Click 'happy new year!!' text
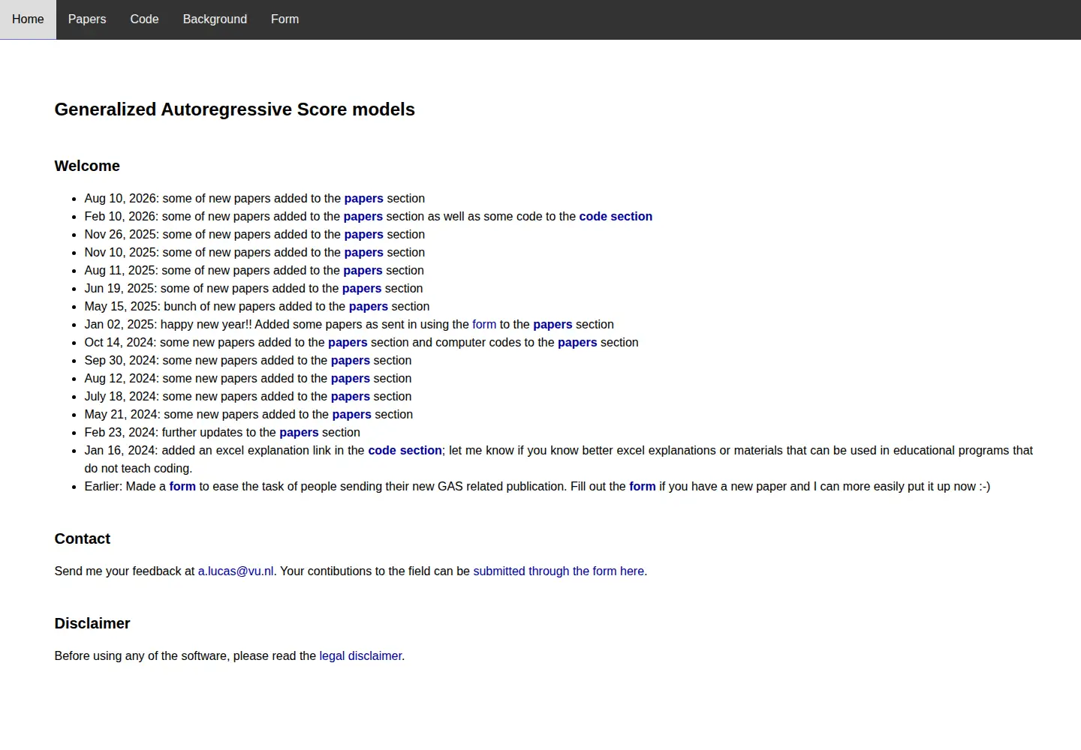 pos(206,325)
